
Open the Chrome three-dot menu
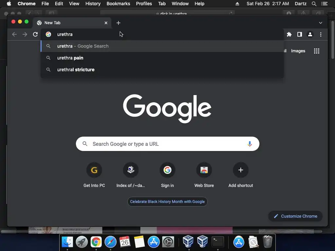[321, 34]
